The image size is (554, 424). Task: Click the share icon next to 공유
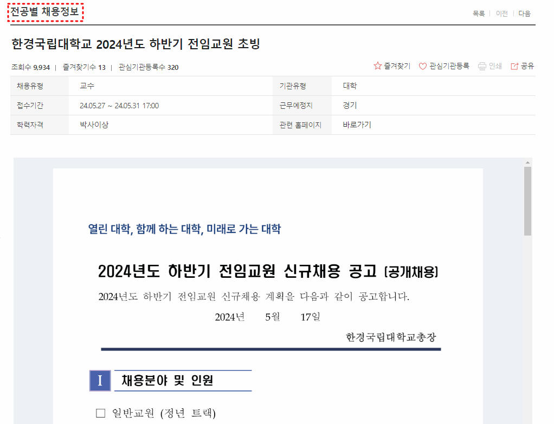(514, 67)
